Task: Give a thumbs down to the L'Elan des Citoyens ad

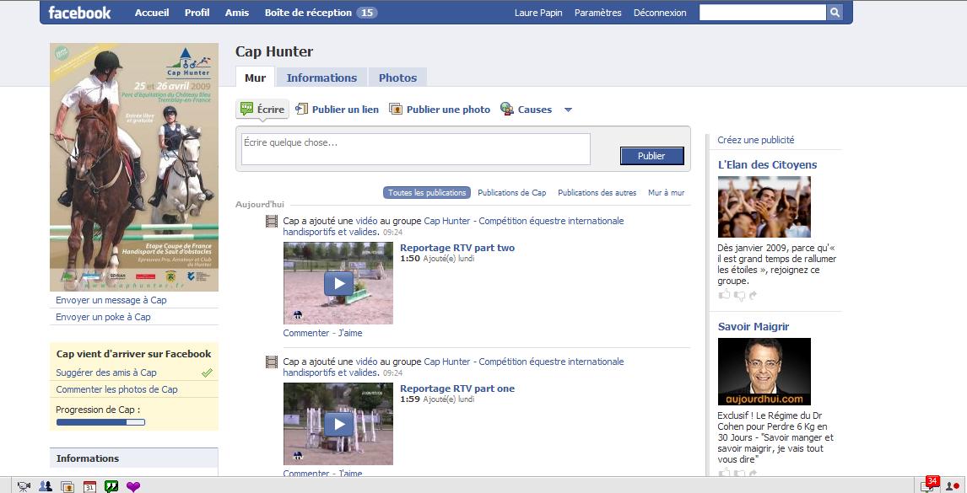Action: point(739,296)
